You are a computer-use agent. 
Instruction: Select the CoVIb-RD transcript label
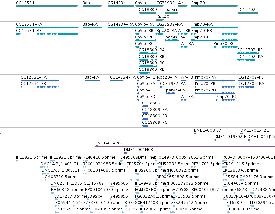click(x=144, y=37)
